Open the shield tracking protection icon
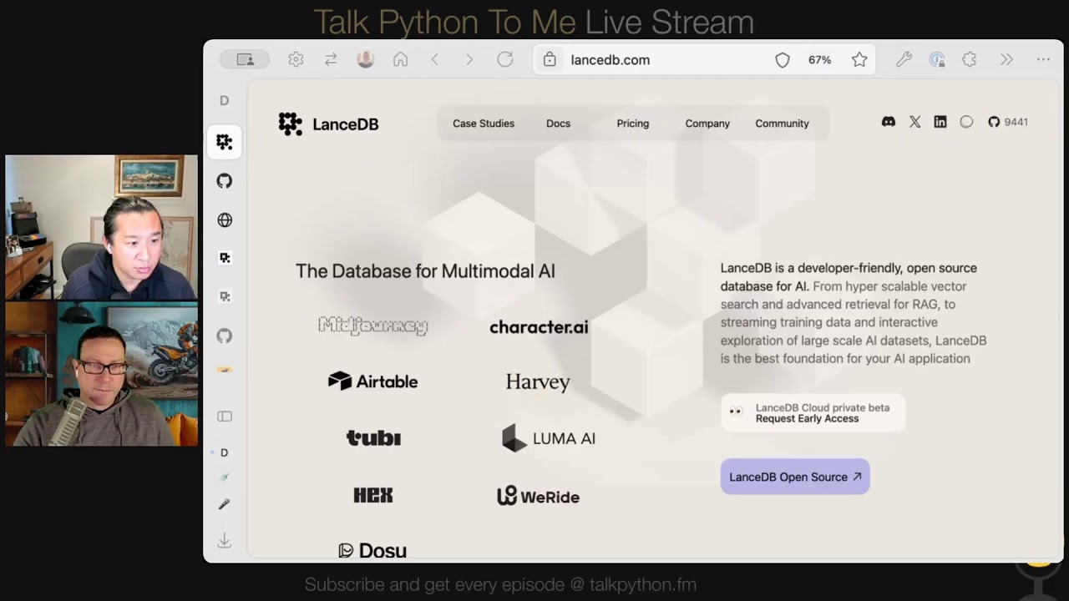 [783, 60]
